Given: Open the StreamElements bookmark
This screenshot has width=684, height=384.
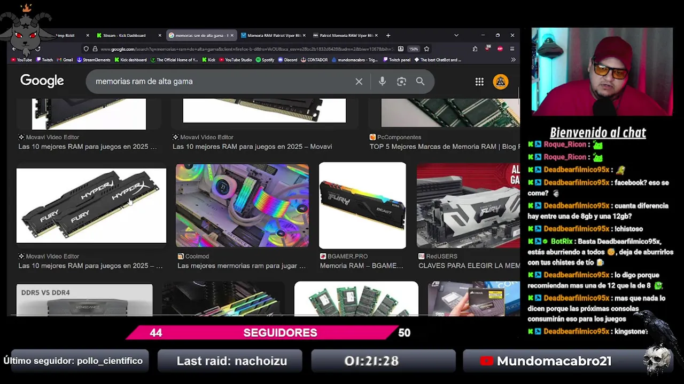Looking at the screenshot, I should [x=94, y=60].
